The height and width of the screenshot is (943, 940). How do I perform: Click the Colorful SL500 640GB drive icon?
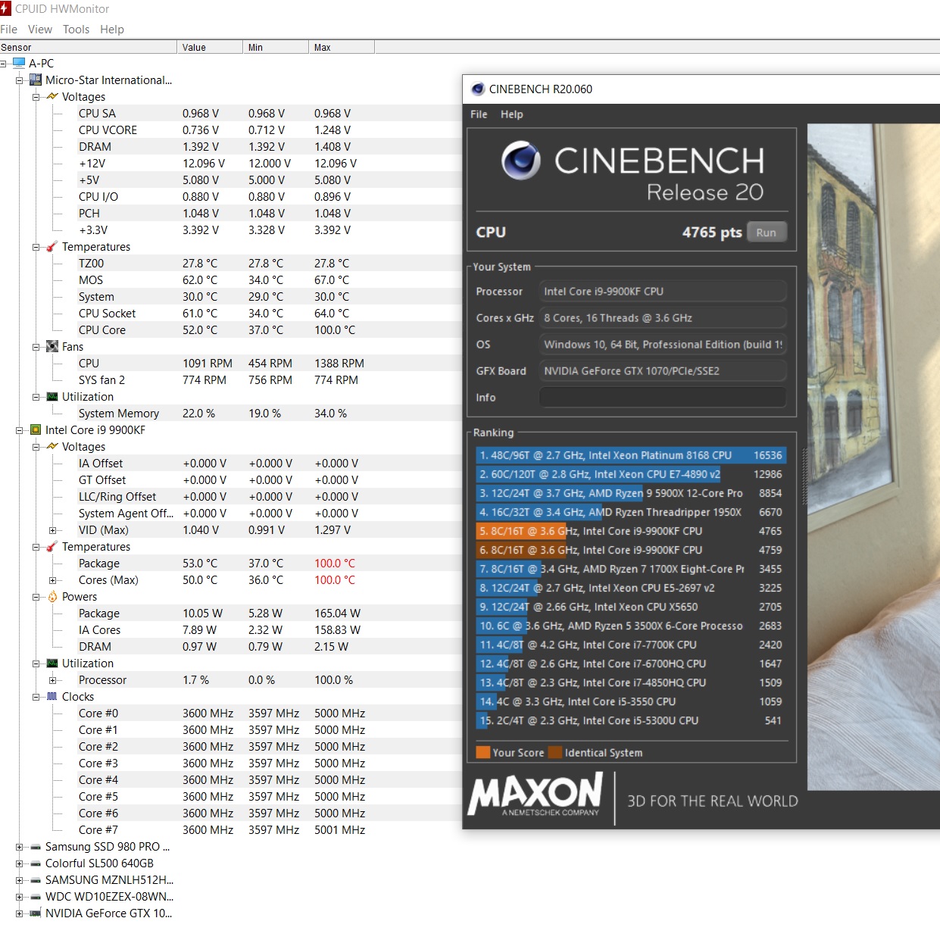[x=36, y=863]
